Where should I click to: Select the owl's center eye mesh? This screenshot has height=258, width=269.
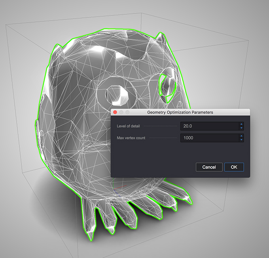(117, 95)
